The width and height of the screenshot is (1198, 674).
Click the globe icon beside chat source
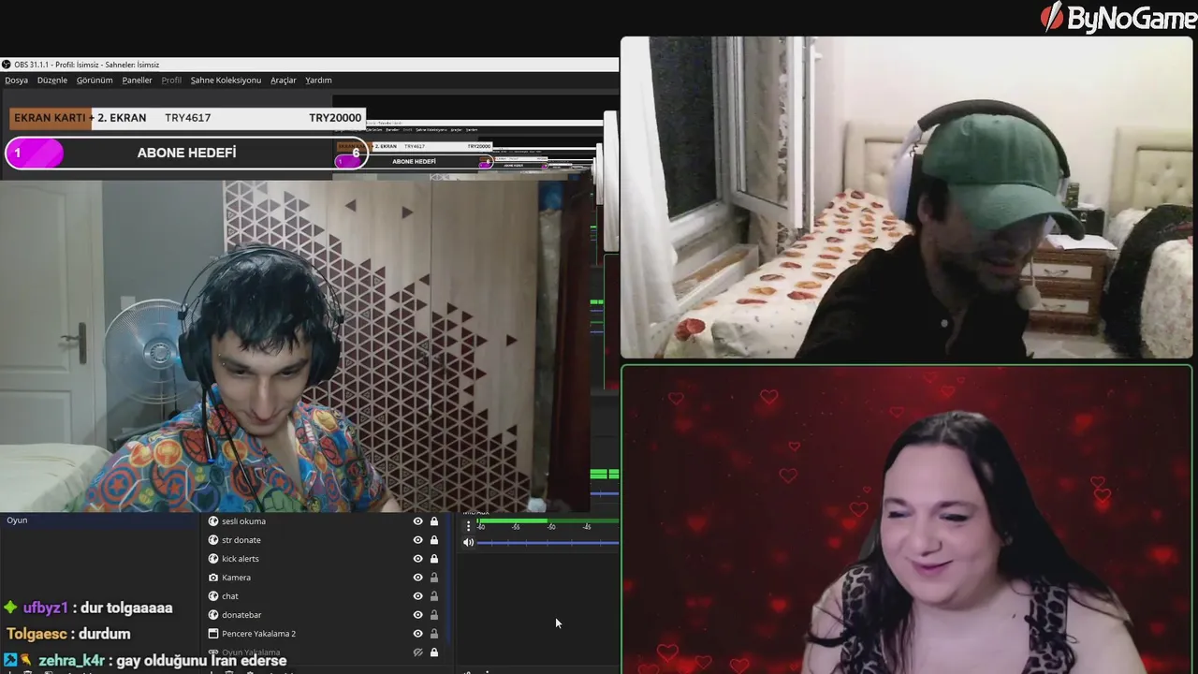coord(213,596)
